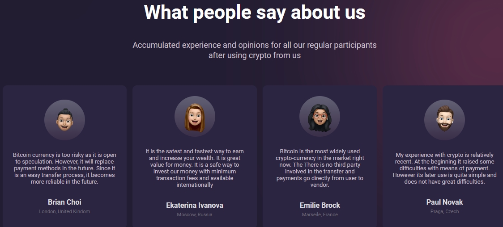This screenshot has width=503, height=227.
Task: Select the Ekaterina Ivanova name label
Action: tap(195, 205)
